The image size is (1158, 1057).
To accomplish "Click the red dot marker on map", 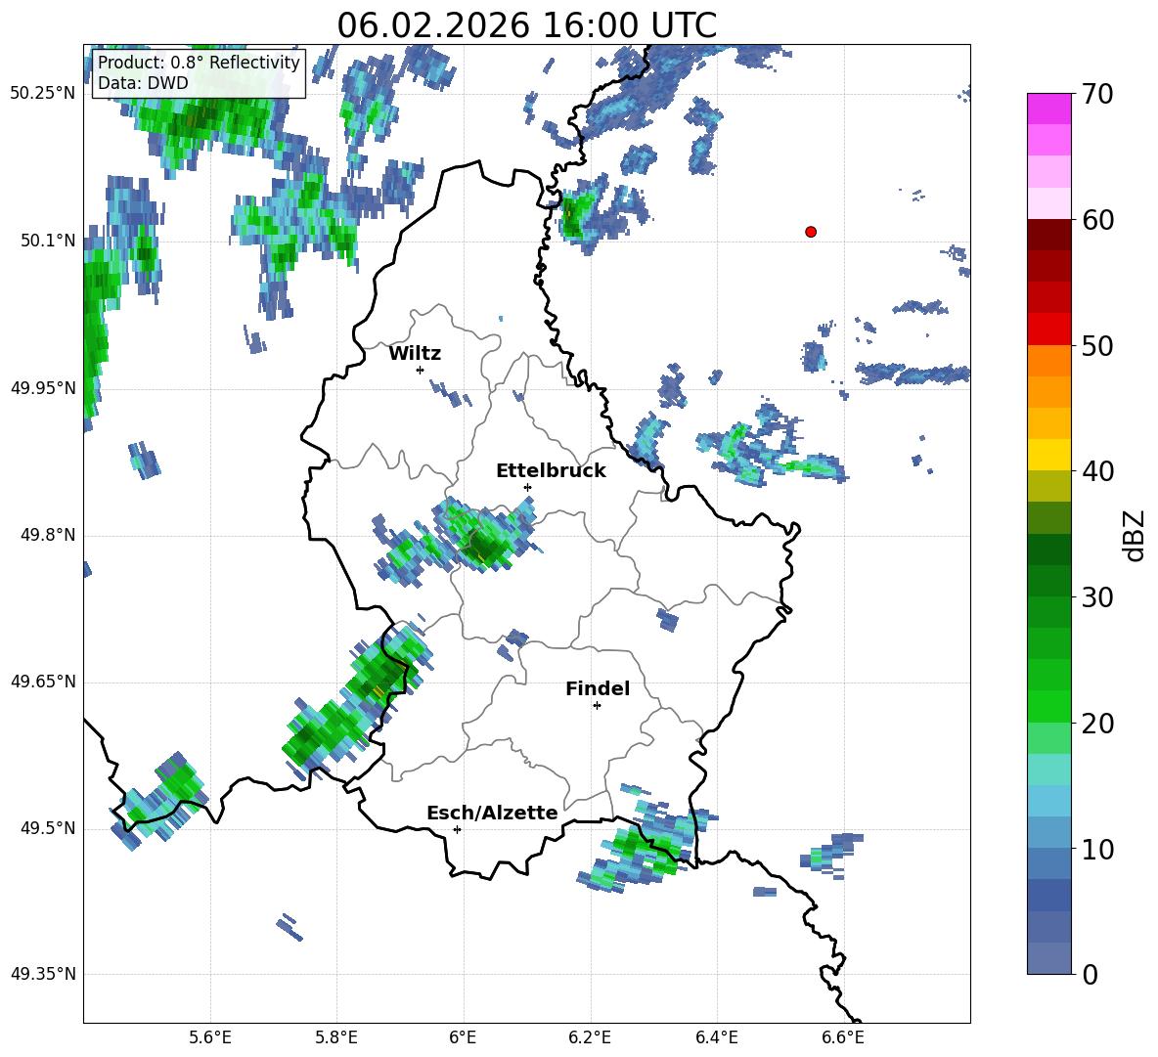I will pos(810,232).
